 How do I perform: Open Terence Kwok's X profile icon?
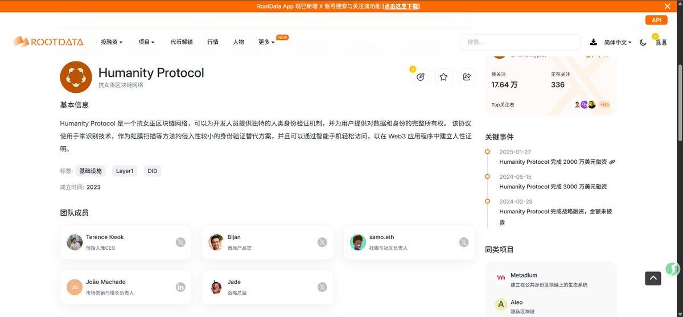(x=180, y=242)
